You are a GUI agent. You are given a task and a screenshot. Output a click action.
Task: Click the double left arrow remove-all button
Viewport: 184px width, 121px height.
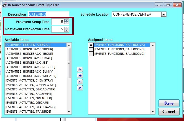pos(80,88)
